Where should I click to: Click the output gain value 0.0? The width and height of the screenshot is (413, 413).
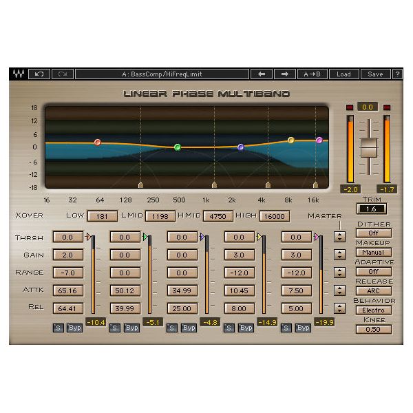point(368,107)
